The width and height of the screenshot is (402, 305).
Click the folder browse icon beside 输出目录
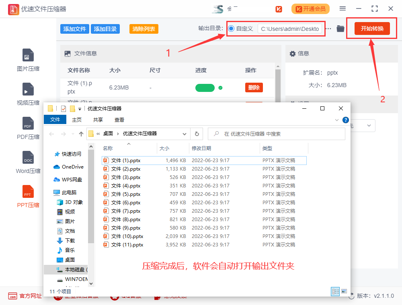340,28
